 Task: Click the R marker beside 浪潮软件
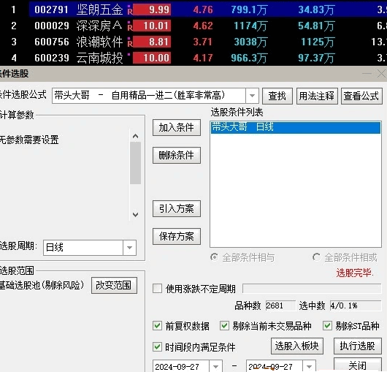(130, 44)
